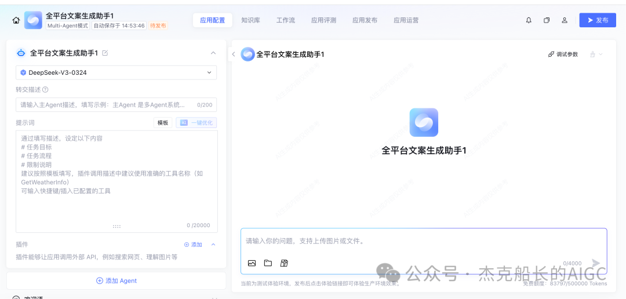Collapse the agent configuration panel chevron
Image resolution: width=626 pixels, height=299 pixels.
pyautogui.click(x=213, y=53)
